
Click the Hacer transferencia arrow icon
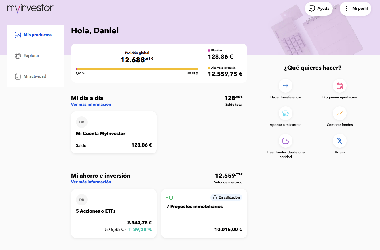tap(286, 86)
